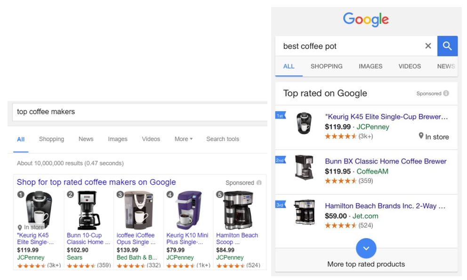Select the Images tab in desktop results

click(117, 139)
